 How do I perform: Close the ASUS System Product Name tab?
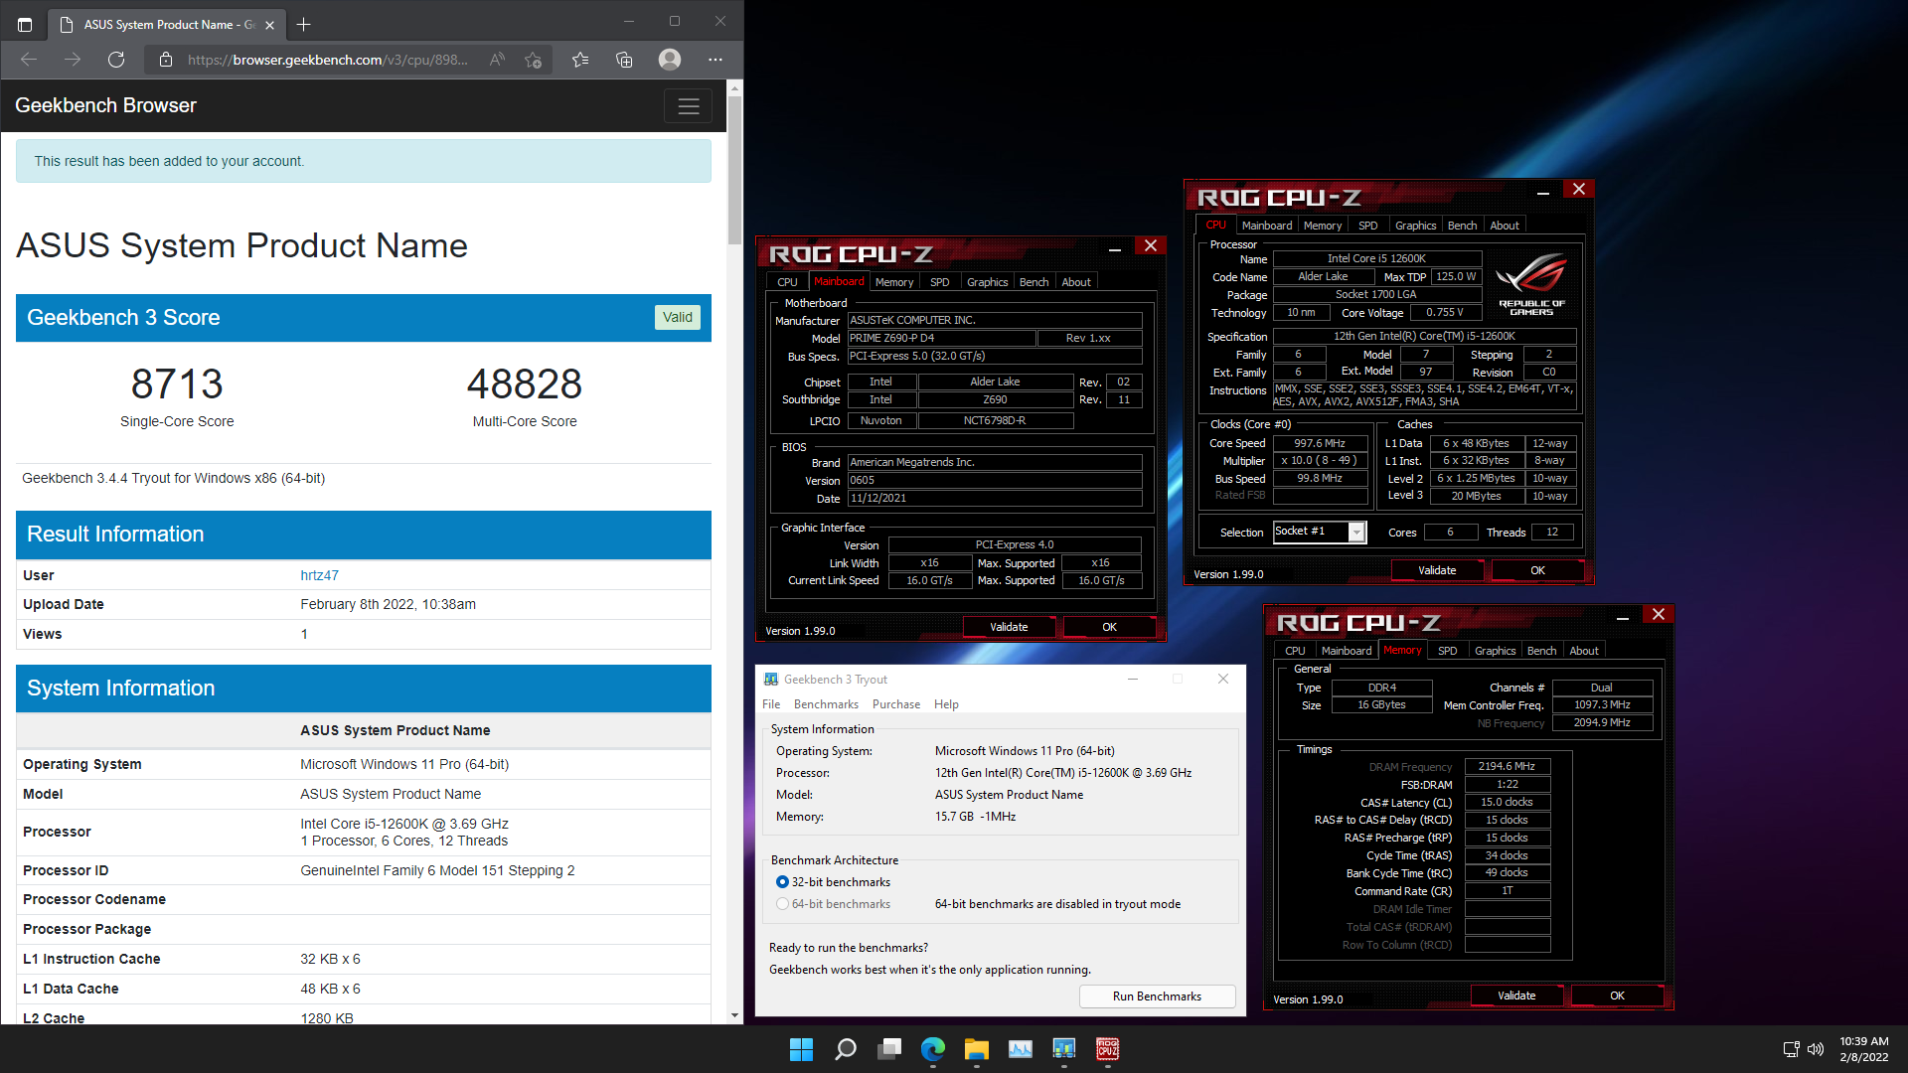coord(269,25)
